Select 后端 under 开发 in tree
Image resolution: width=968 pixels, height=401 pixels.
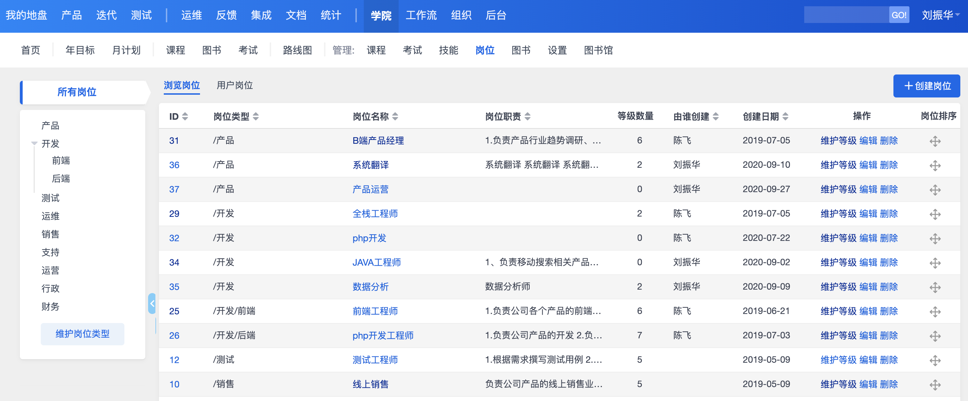pos(61,178)
